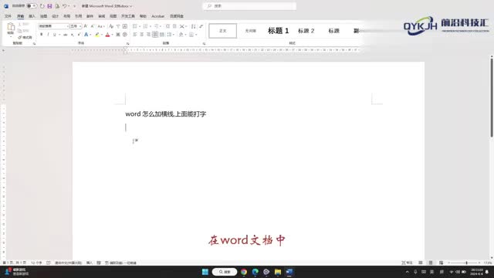Toggle Italic formatting
494x278 pixels.
click(48, 34)
